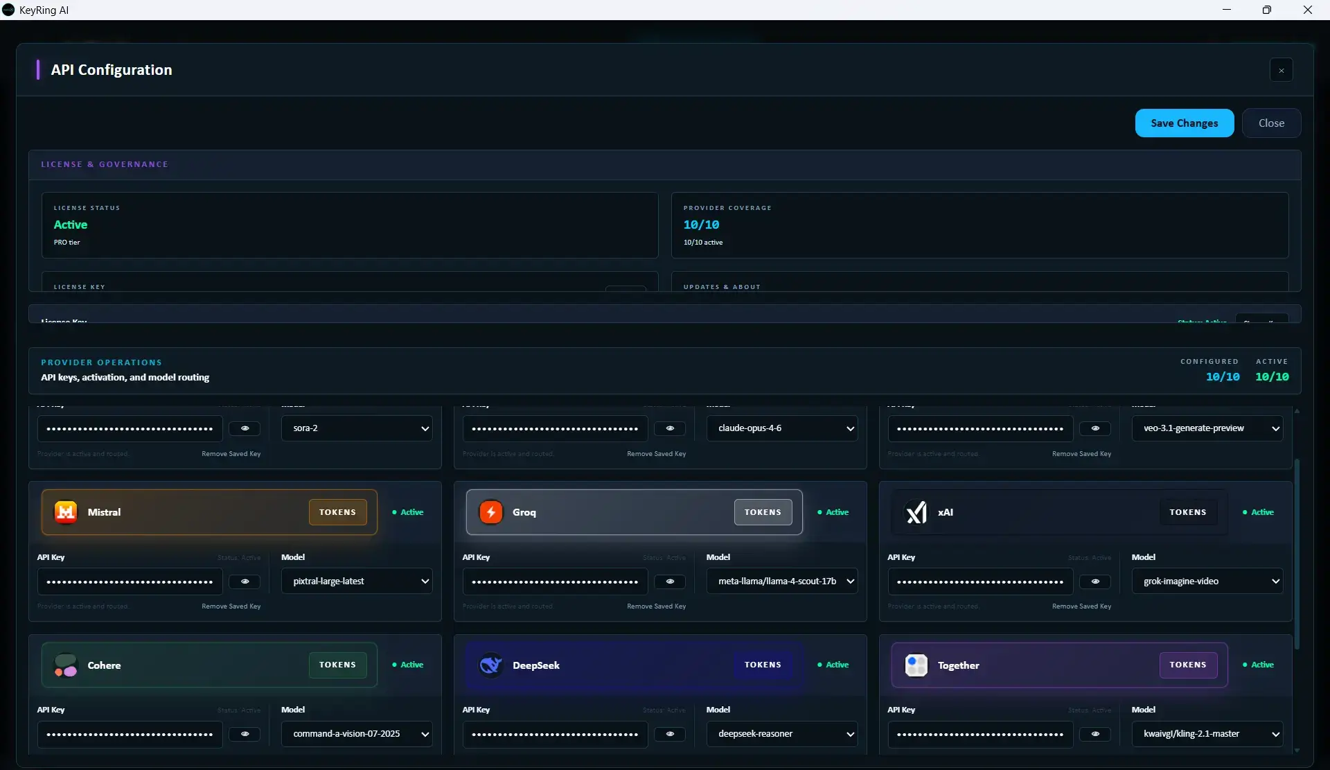
Task: Remove saved key for Groq
Action: point(656,606)
